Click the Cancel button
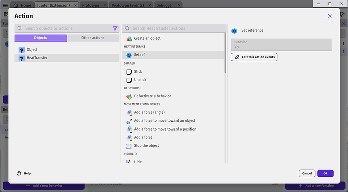The height and width of the screenshot is (192, 348). click(307, 173)
